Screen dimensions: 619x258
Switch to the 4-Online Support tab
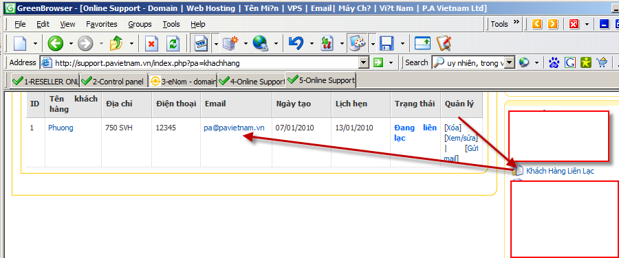[252, 81]
